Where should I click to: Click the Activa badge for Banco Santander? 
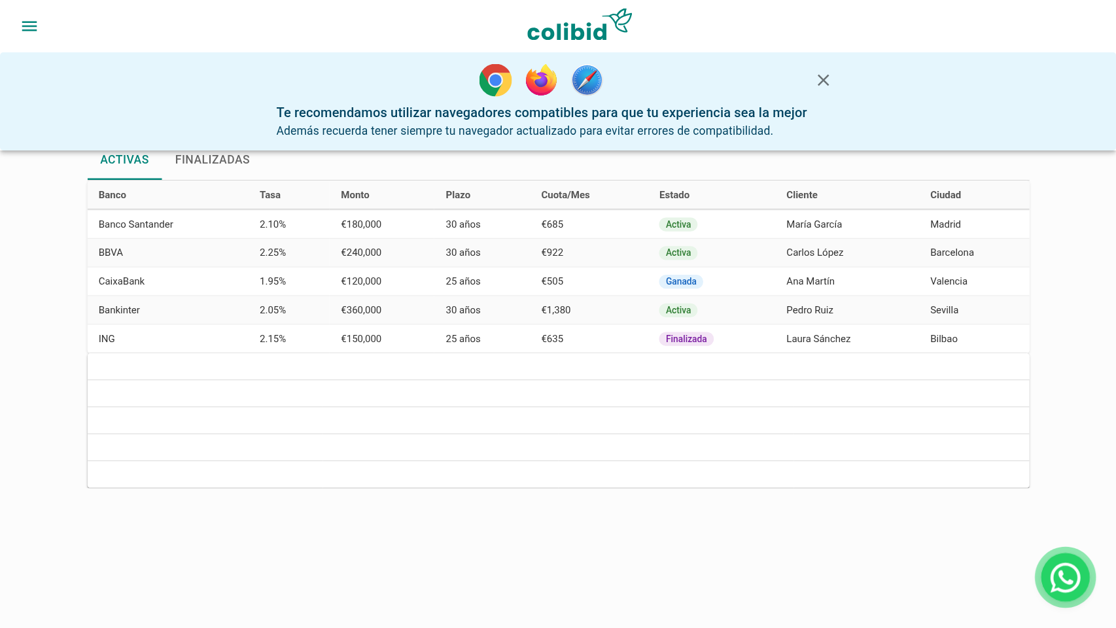[x=678, y=224]
